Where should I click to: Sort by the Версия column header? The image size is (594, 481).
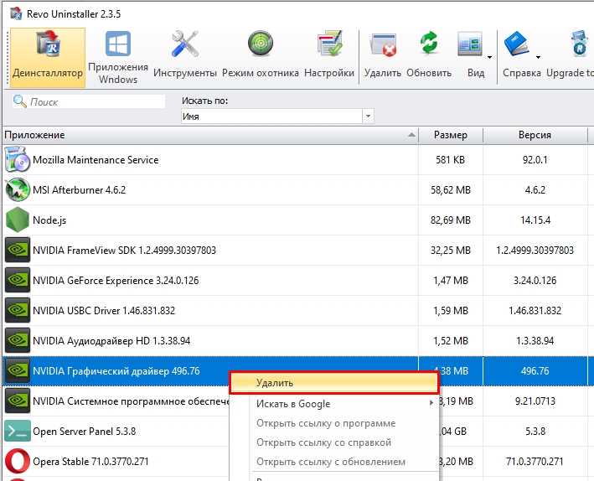pos(535,135)
